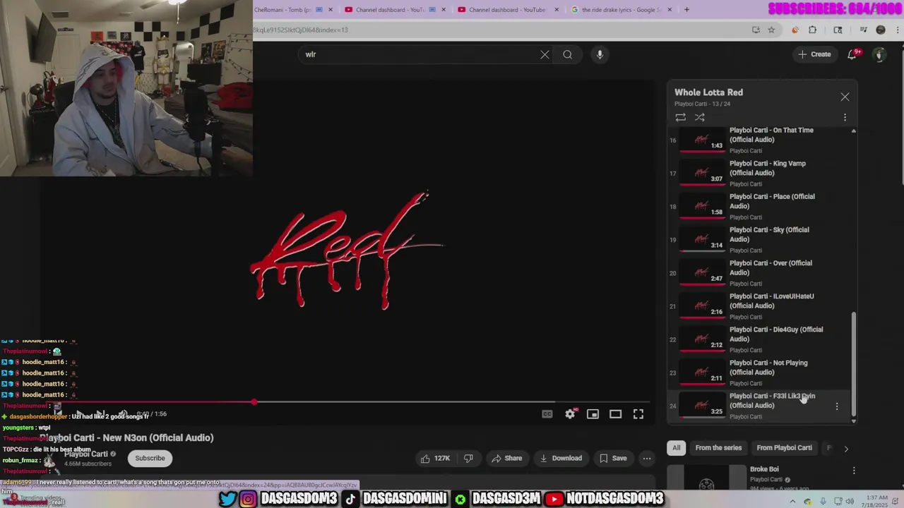The height and width of the screenshot is (508, 904).
Task: Close the Whole Lotta Red playlist panel
Action: click(x=845, y=97)
